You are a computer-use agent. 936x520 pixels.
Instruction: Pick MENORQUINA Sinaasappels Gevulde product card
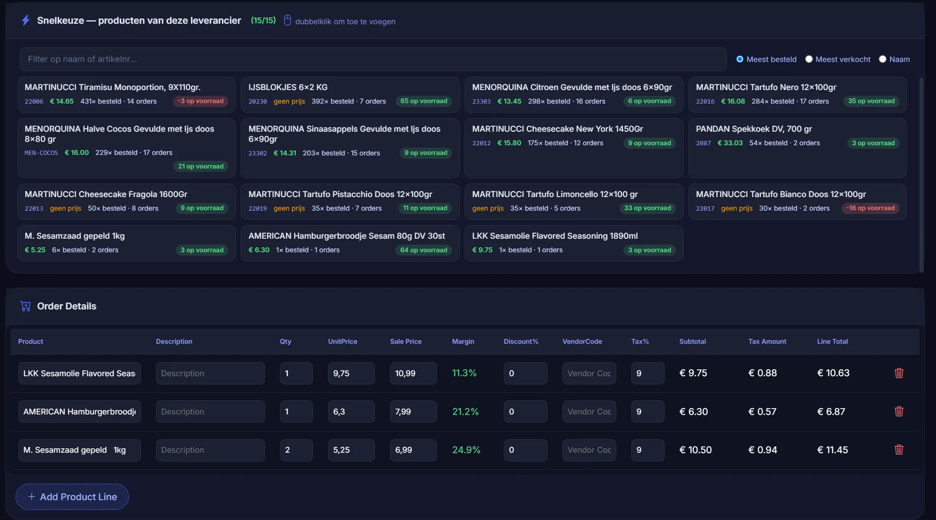(x=350, y=148)
